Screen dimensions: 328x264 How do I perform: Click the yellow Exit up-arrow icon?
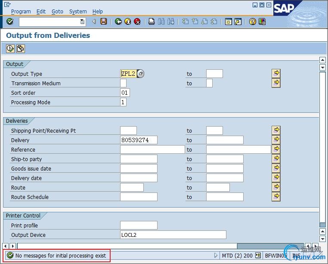pyautogui.click(x=128, y=22)
